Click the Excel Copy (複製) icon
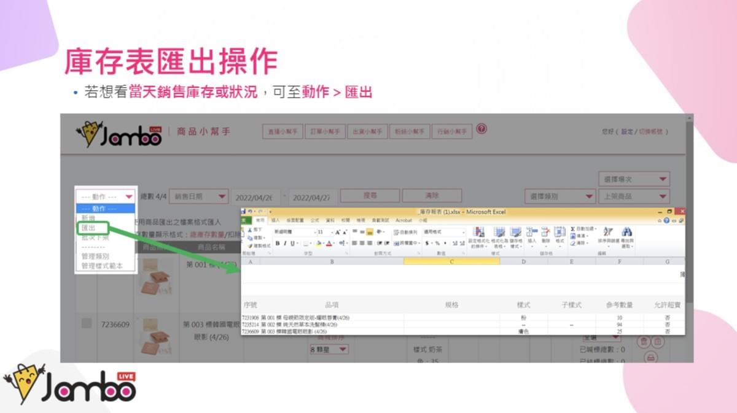The image size is (737, 413). tap(250, 238)
